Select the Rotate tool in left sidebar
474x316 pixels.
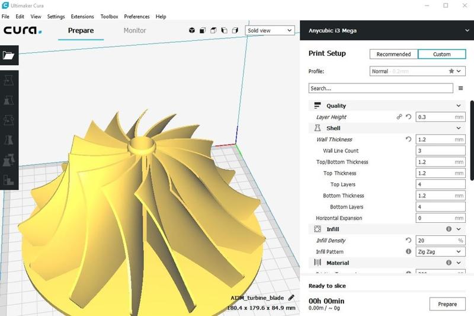(9, 120)
